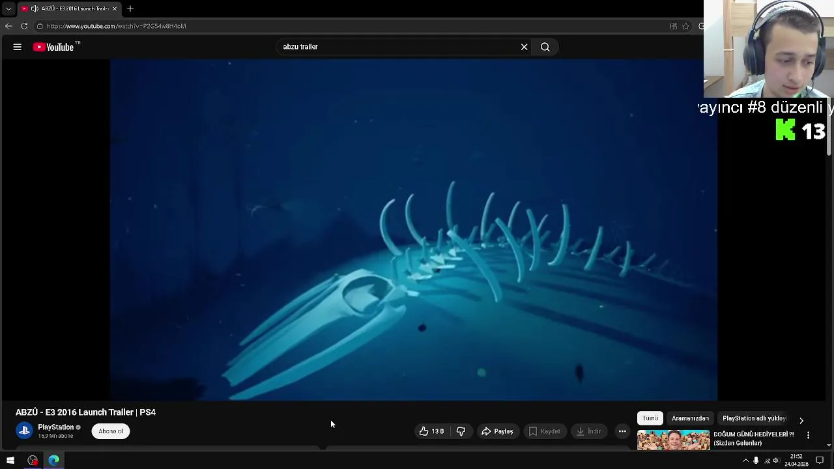Select the ABZÛ - E3 2016 Launch Trailer tab
This screenshot has width=834, height=469.
69,8
